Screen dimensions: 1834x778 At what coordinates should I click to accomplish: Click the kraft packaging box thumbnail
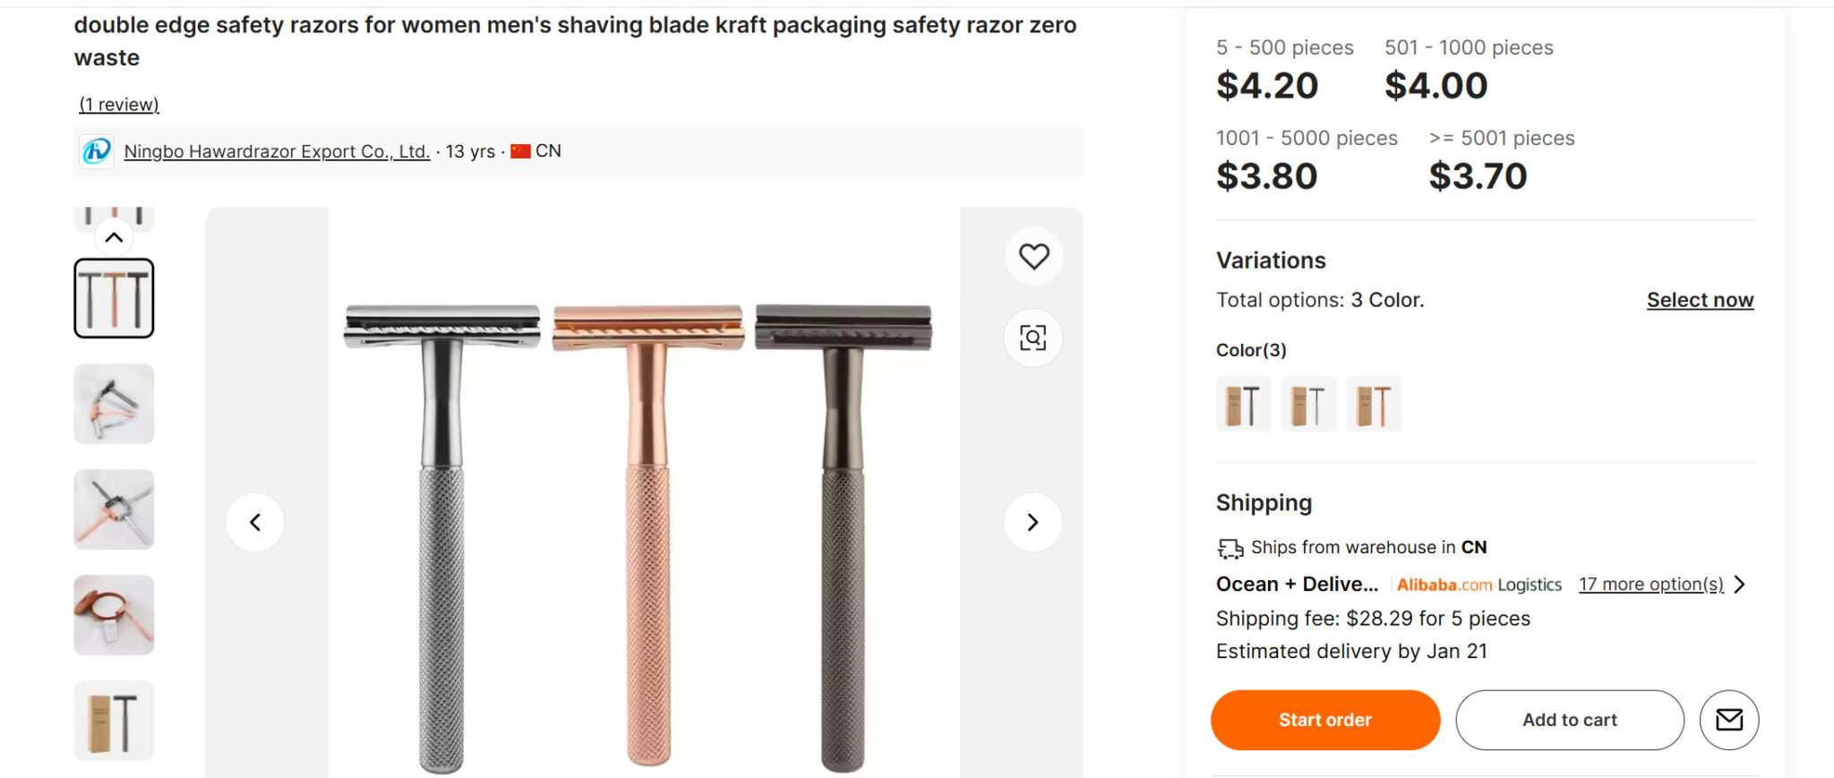pos(113,720)
